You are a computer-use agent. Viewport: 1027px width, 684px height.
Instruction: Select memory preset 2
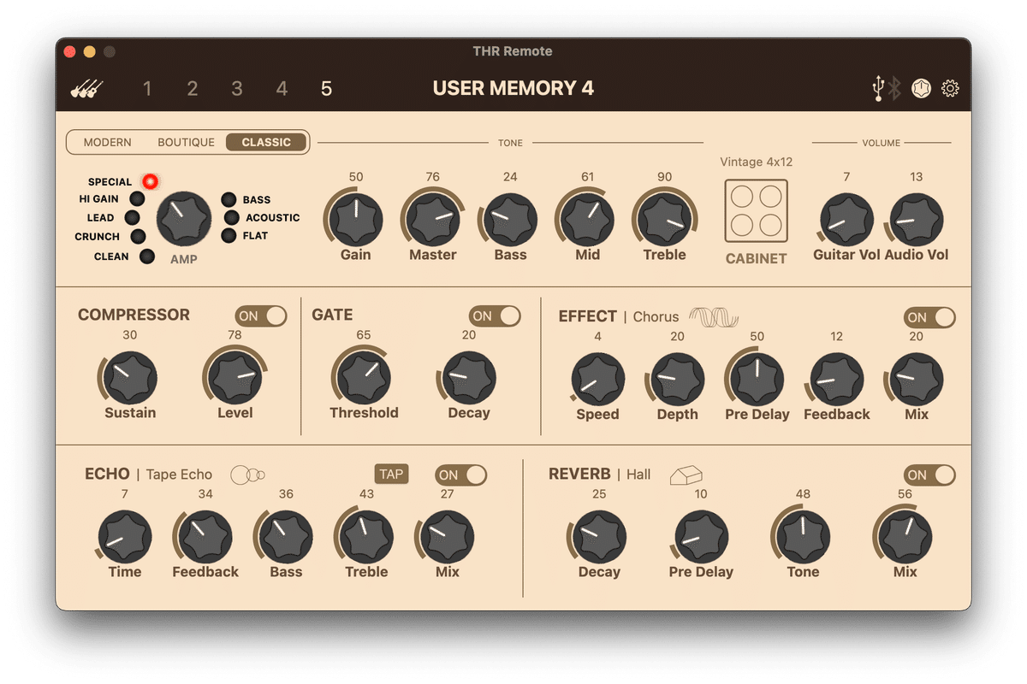(193, 88)
